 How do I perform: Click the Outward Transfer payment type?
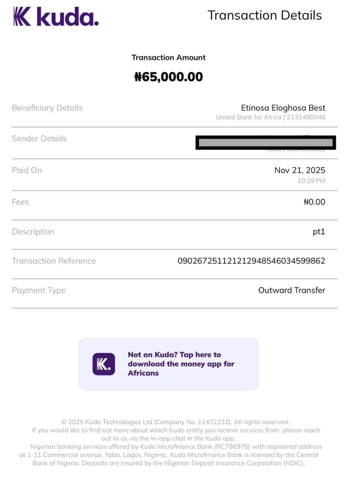tap(292, 290)
